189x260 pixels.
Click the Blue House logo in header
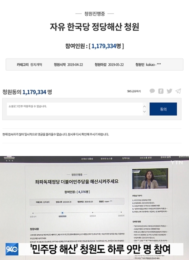(7, 159)
